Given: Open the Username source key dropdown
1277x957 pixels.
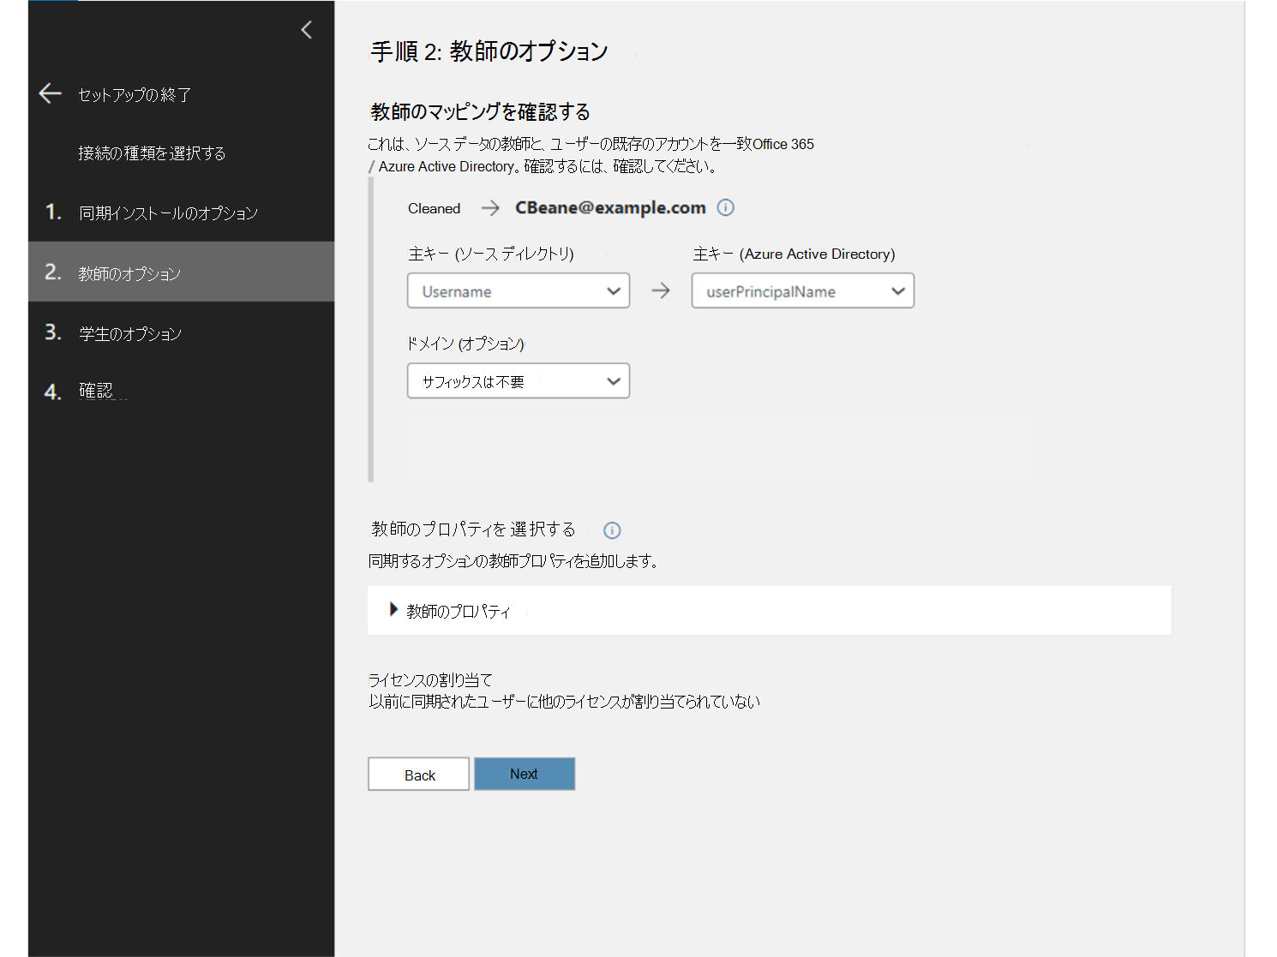Looking at the screenshot, I should pos(519,291).
